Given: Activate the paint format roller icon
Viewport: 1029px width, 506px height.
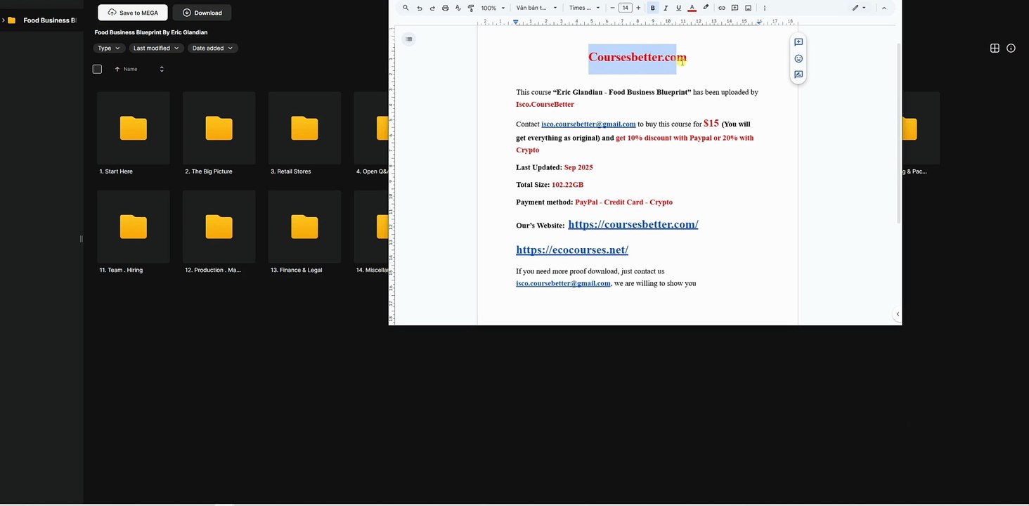Looking at the screenshot, I should click(x=471, y=8).
